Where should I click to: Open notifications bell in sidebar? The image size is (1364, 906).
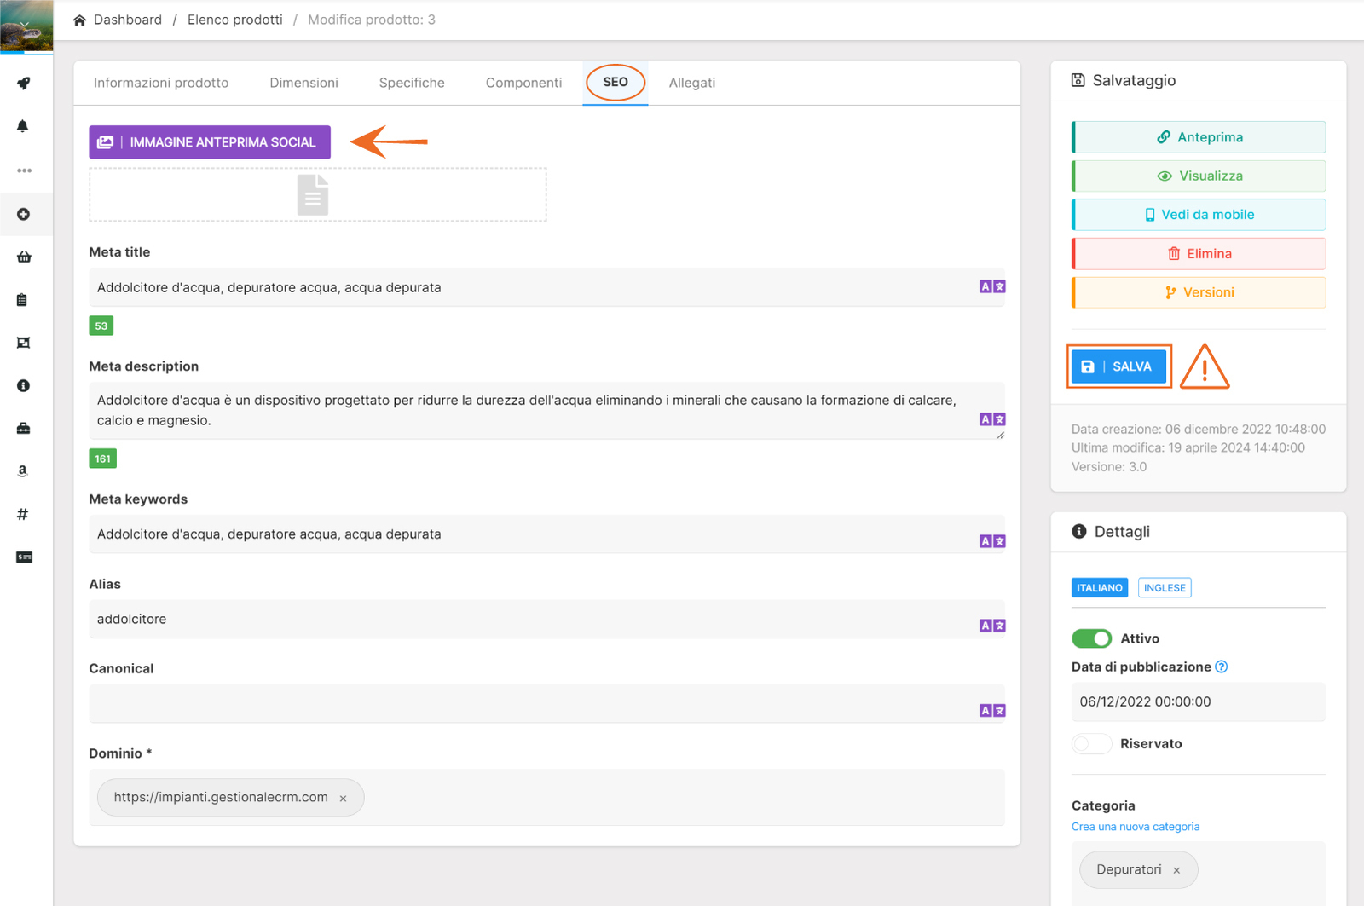23,126
